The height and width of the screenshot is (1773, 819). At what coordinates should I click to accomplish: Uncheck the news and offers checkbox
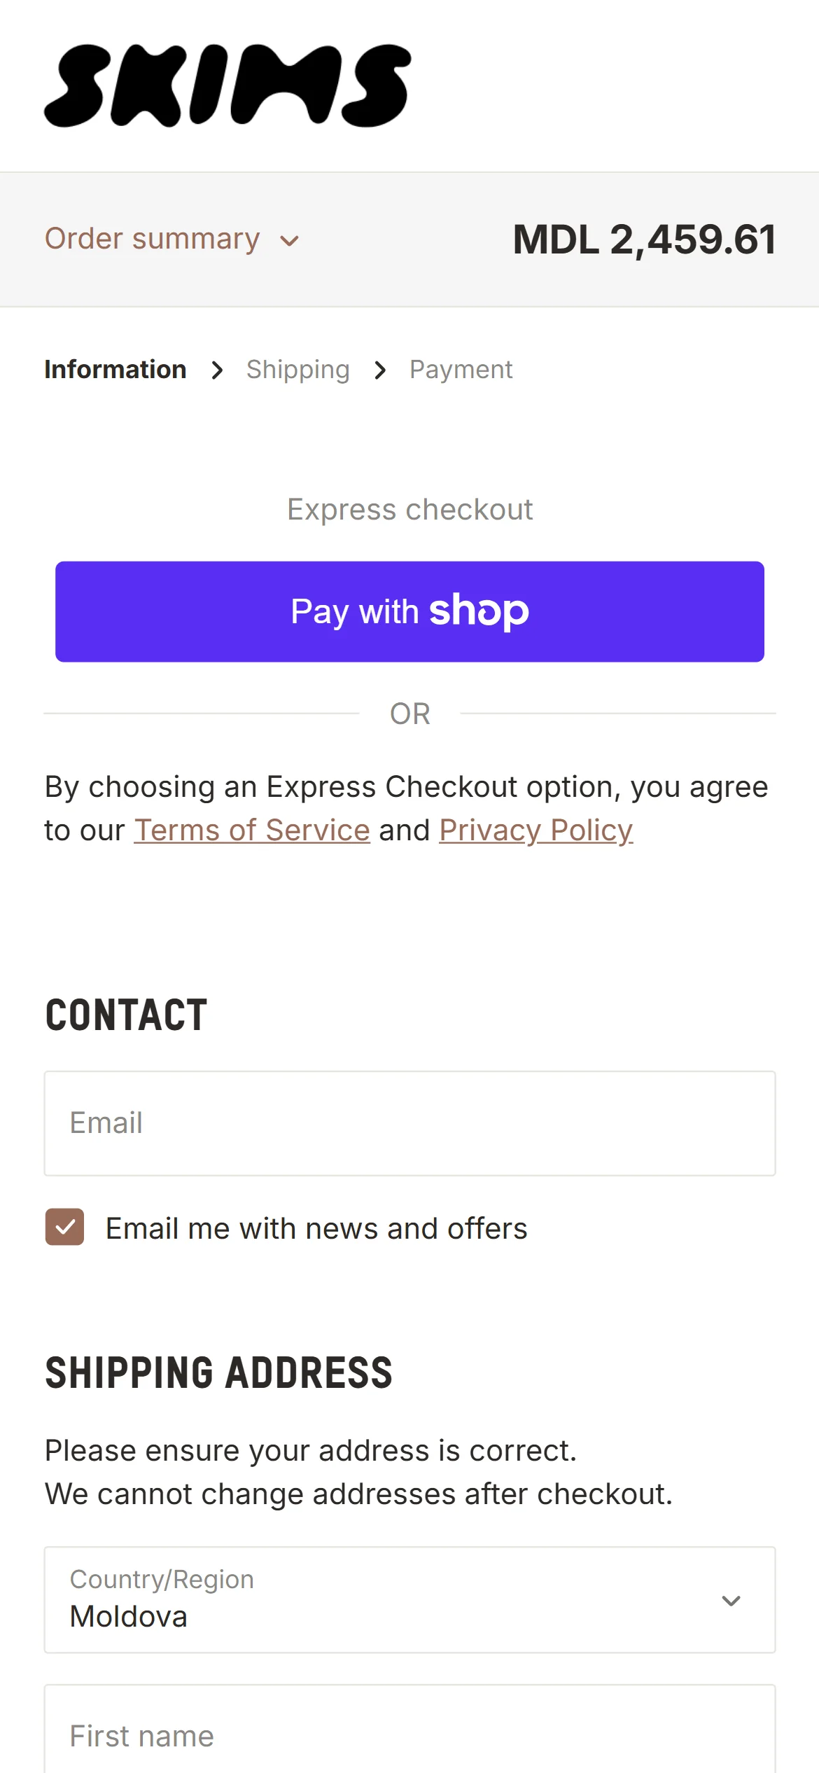(x=64, y=1227)
